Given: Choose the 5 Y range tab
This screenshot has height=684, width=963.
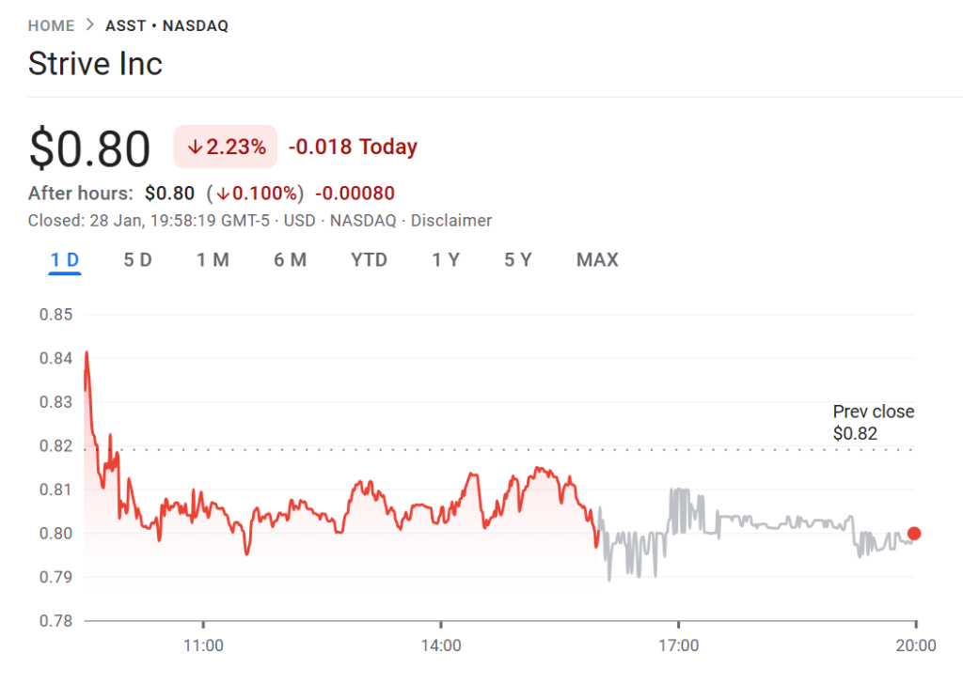Looking at the screenshot, I should (x=518, y=260).
